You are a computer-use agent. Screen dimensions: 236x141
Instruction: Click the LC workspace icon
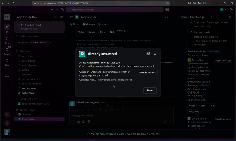[x=7, y=17]
